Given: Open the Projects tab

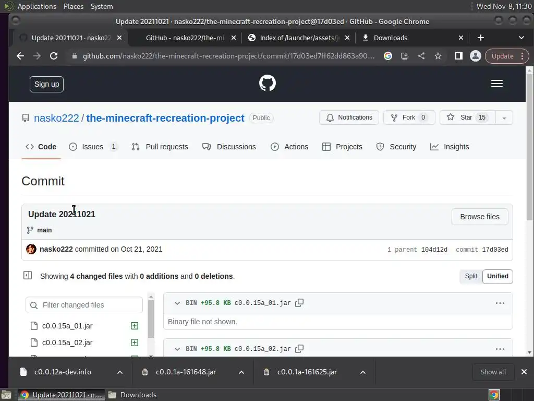Looking at the screenshot, I should point(342,147).
